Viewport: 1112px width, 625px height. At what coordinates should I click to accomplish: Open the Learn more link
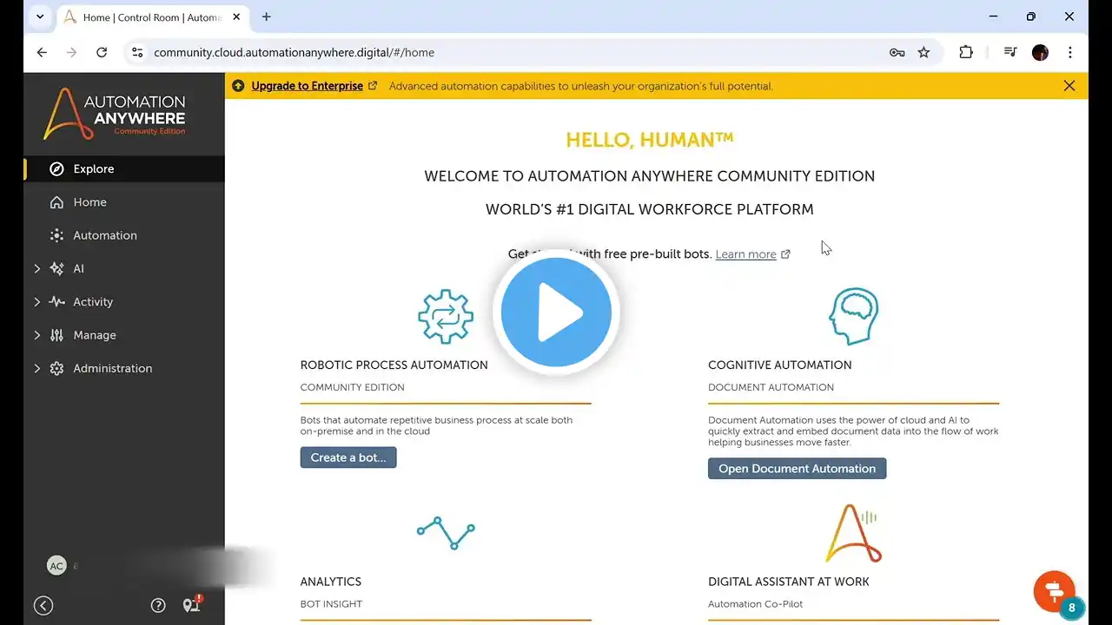click(745, 254)
